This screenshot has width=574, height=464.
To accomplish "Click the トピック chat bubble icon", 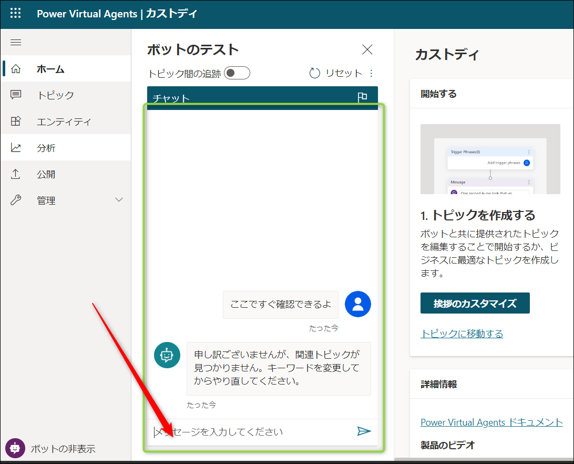I will [x=16, y=95].
